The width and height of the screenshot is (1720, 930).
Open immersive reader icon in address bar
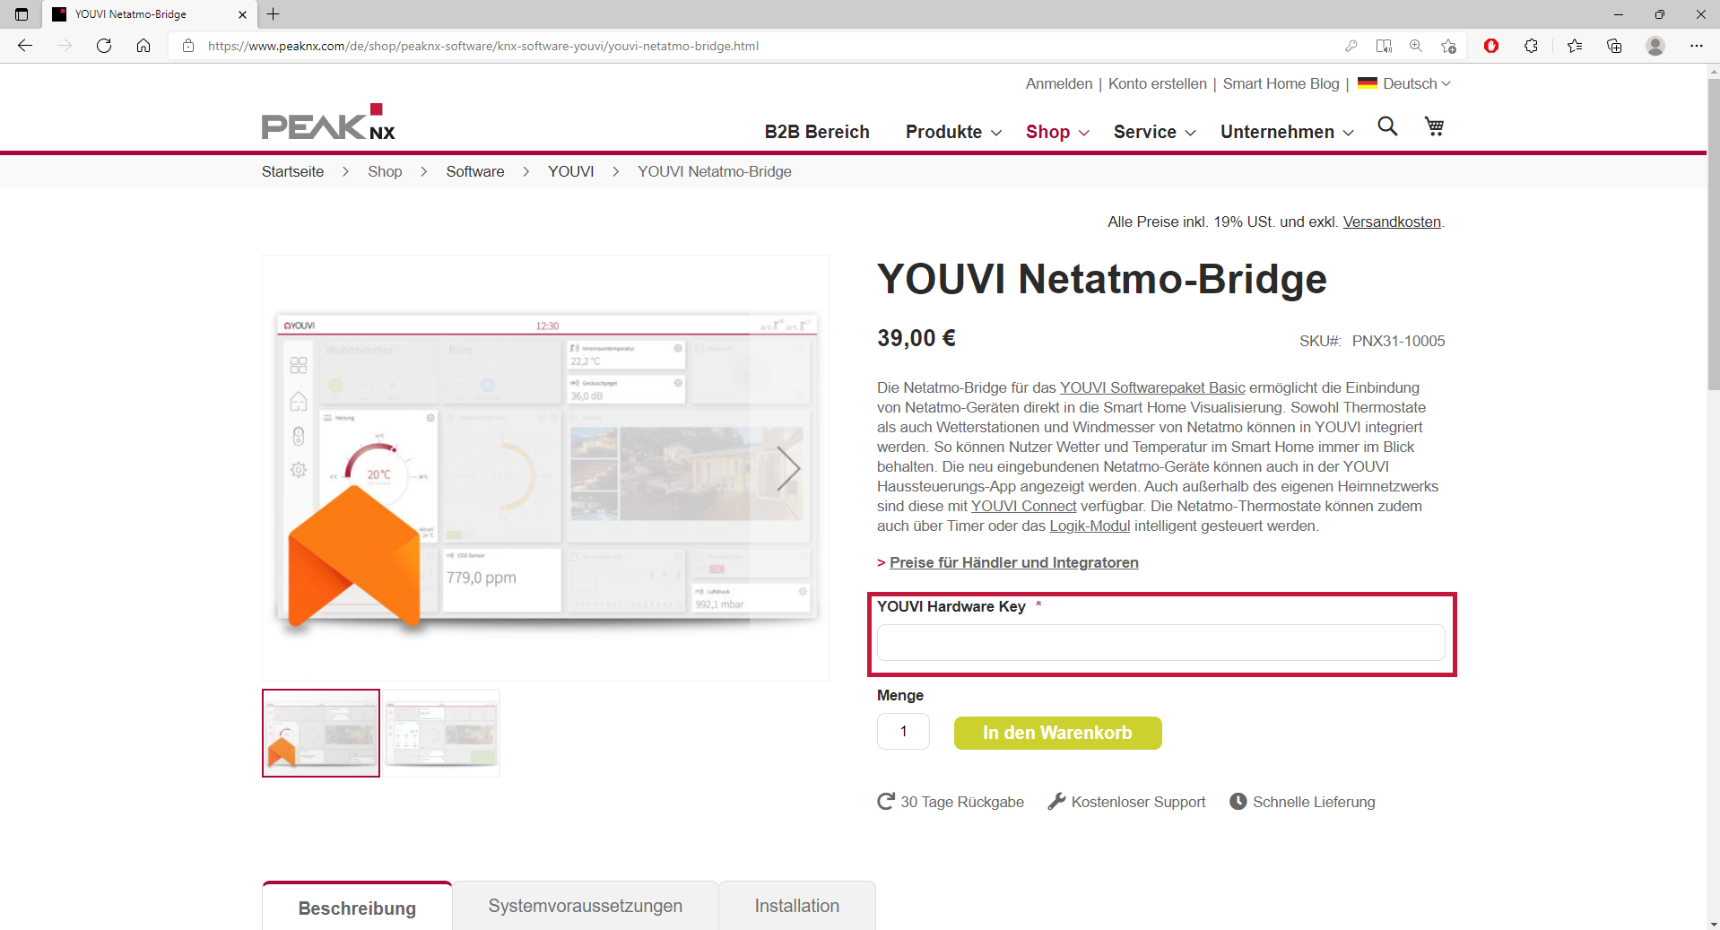(1384, 46)
